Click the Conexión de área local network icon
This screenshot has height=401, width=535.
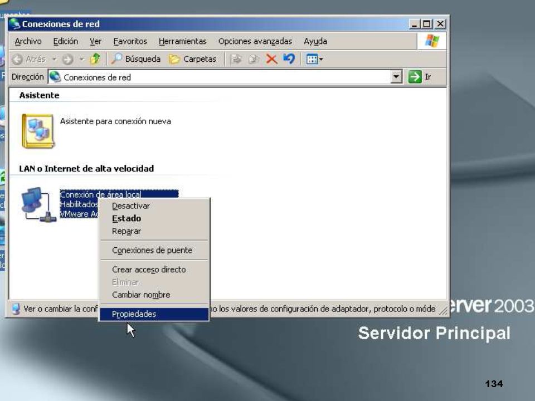[38, 204]
